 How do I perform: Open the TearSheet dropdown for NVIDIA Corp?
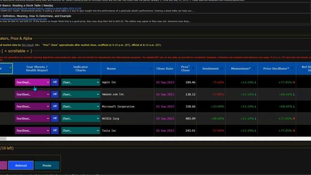[33, 119]
